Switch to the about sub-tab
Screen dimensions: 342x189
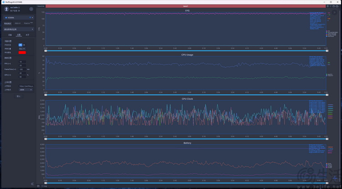tap(27, 35)
